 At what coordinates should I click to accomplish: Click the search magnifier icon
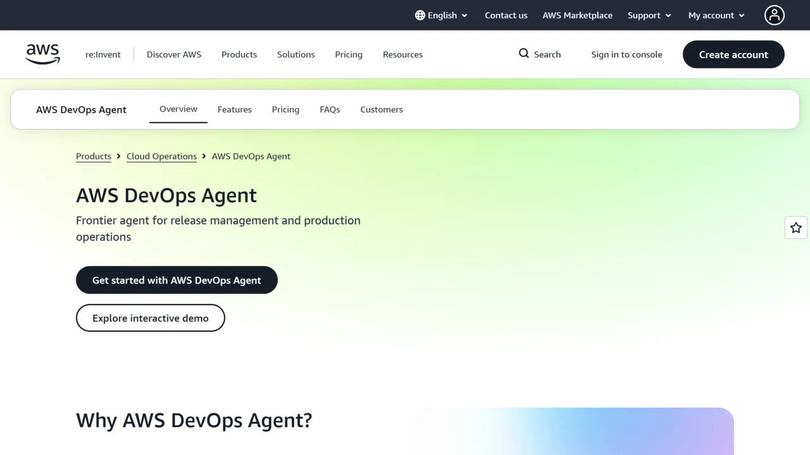pos(524,54)
